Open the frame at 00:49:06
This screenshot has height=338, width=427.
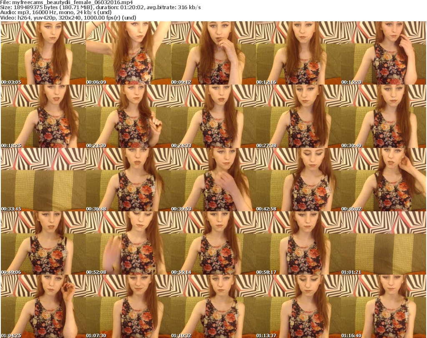click(x=43, y=243)
